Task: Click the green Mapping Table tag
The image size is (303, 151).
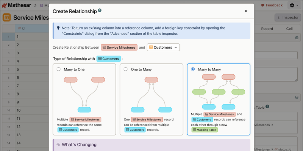Action: pos(205,130)
